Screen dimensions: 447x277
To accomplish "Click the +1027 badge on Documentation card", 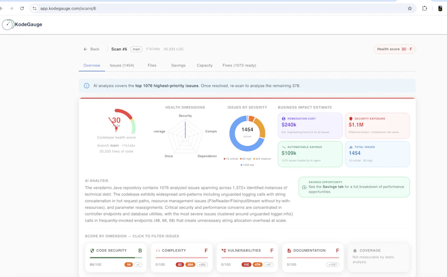I will click(332, 265).
